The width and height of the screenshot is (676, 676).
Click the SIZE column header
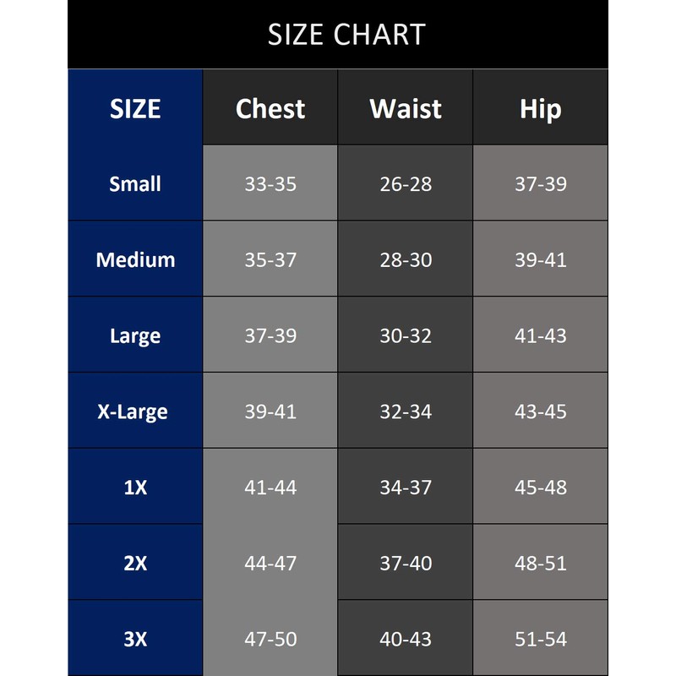click(135, 109)
